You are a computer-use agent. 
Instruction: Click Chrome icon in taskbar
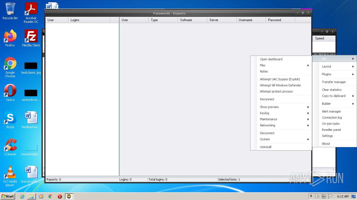tap(50, 196)
